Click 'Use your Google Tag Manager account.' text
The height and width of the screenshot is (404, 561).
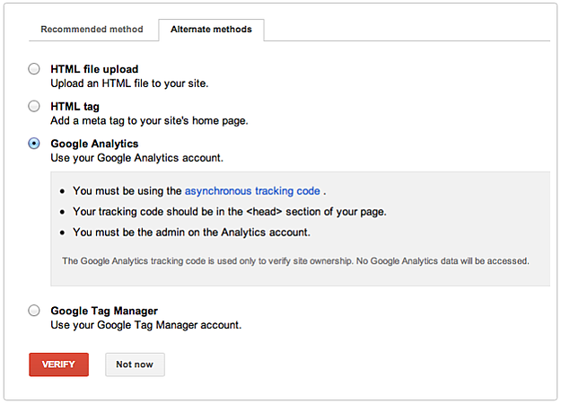pos(146,325)
